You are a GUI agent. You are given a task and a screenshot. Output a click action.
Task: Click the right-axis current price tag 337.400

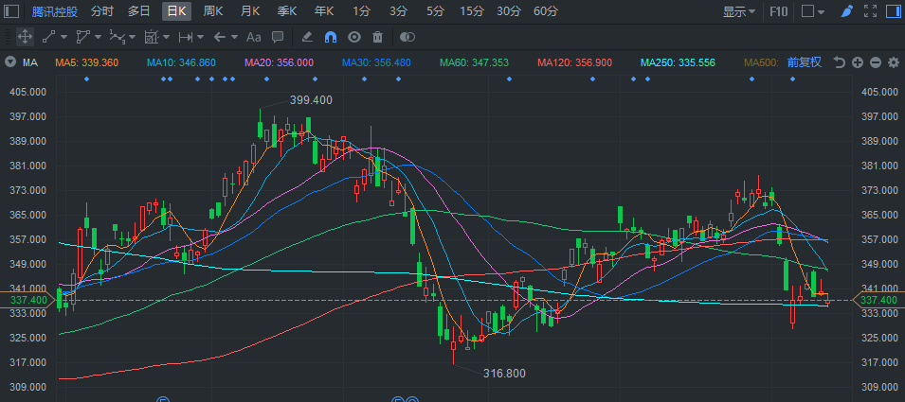point(878,300)
